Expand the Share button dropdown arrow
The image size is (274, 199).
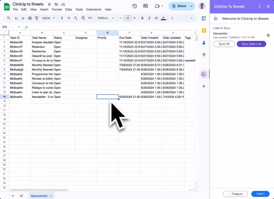click(191, 6)
